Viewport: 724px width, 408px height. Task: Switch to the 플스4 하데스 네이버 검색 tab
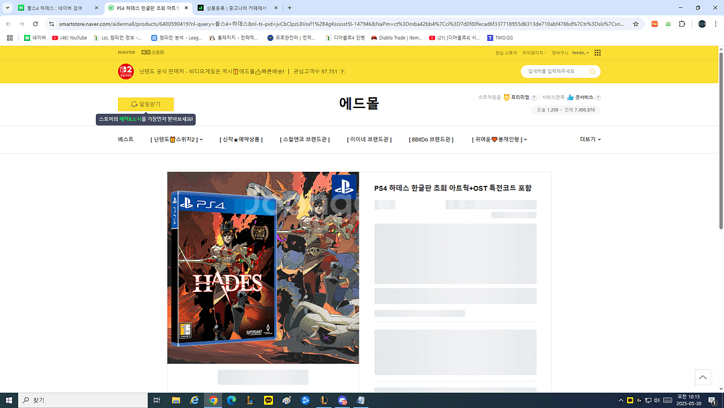54,8
